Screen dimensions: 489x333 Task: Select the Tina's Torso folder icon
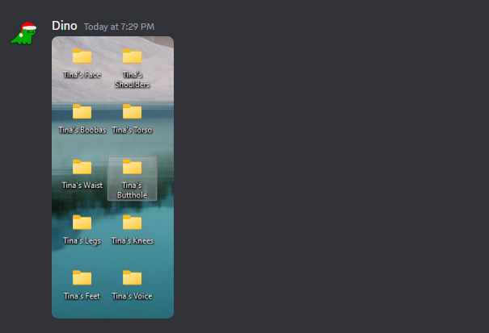point(132,111)
